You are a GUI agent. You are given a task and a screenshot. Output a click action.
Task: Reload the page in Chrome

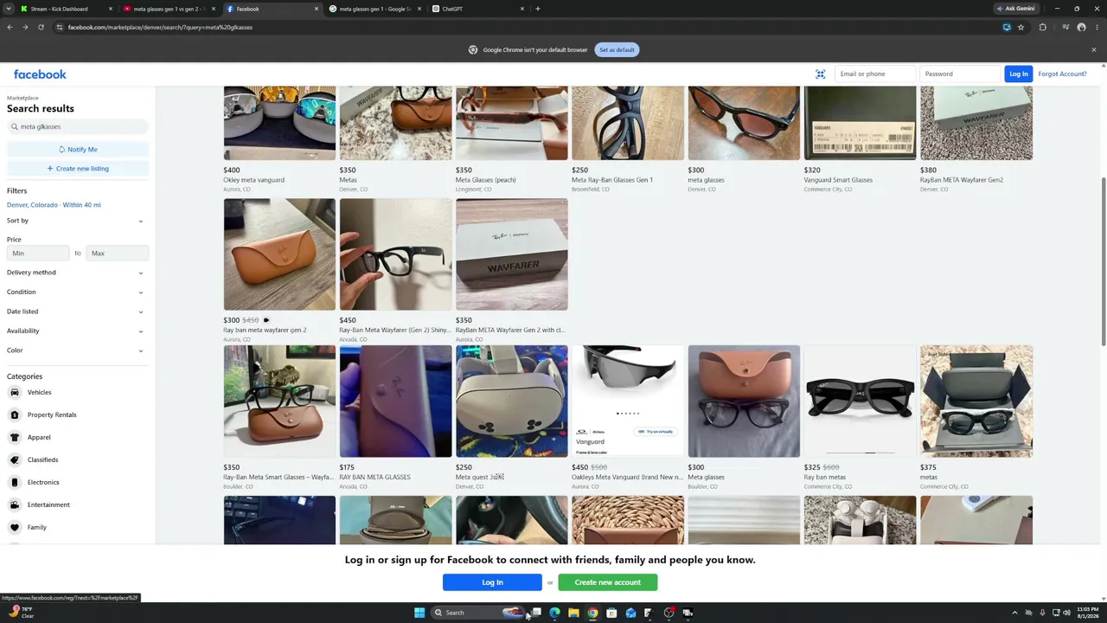[41, 27]
